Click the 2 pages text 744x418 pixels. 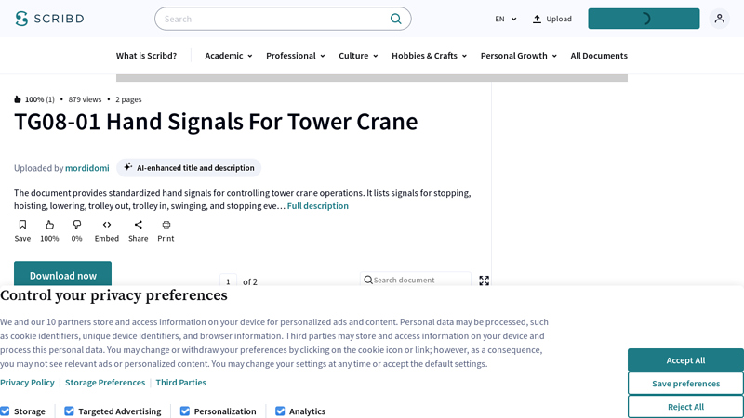[x=128, y=99]
